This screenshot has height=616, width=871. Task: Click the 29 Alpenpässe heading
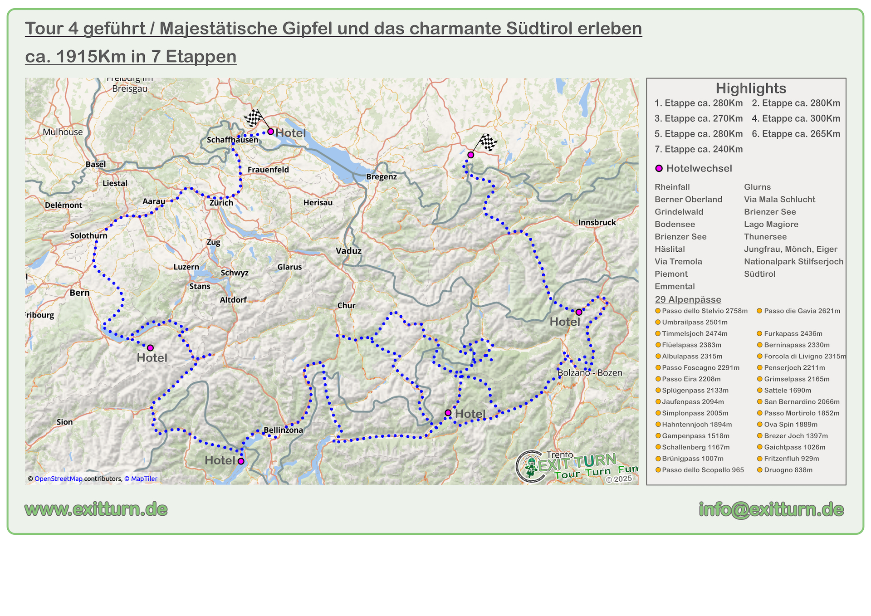(x=688, y=299)
